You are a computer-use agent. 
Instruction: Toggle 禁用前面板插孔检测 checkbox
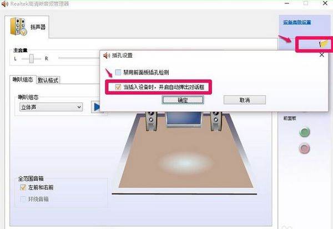tap(118, 73)
